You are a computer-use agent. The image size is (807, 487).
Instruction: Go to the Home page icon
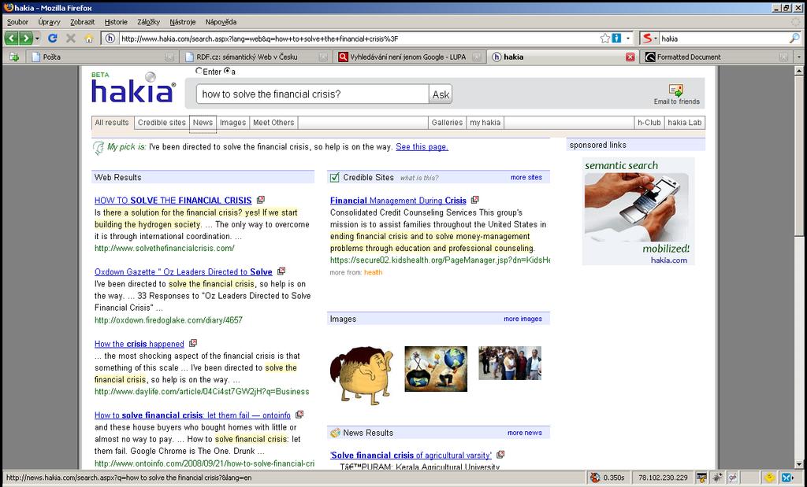coord(89,38)
